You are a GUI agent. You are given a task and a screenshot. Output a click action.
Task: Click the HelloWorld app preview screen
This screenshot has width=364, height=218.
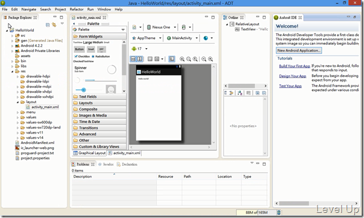(x=159, y=103)
